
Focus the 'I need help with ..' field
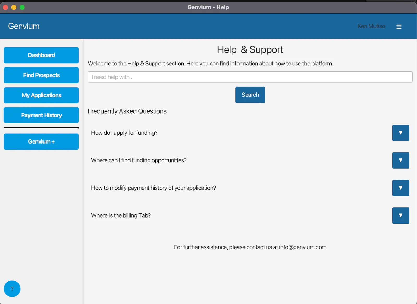(250, 77)
